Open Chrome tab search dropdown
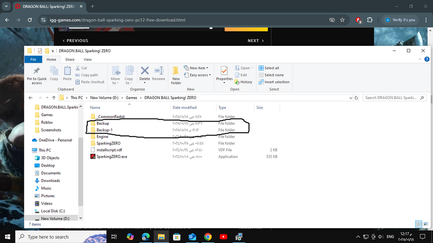This screenshot has height=243, width=433. [x=6, y=6]
